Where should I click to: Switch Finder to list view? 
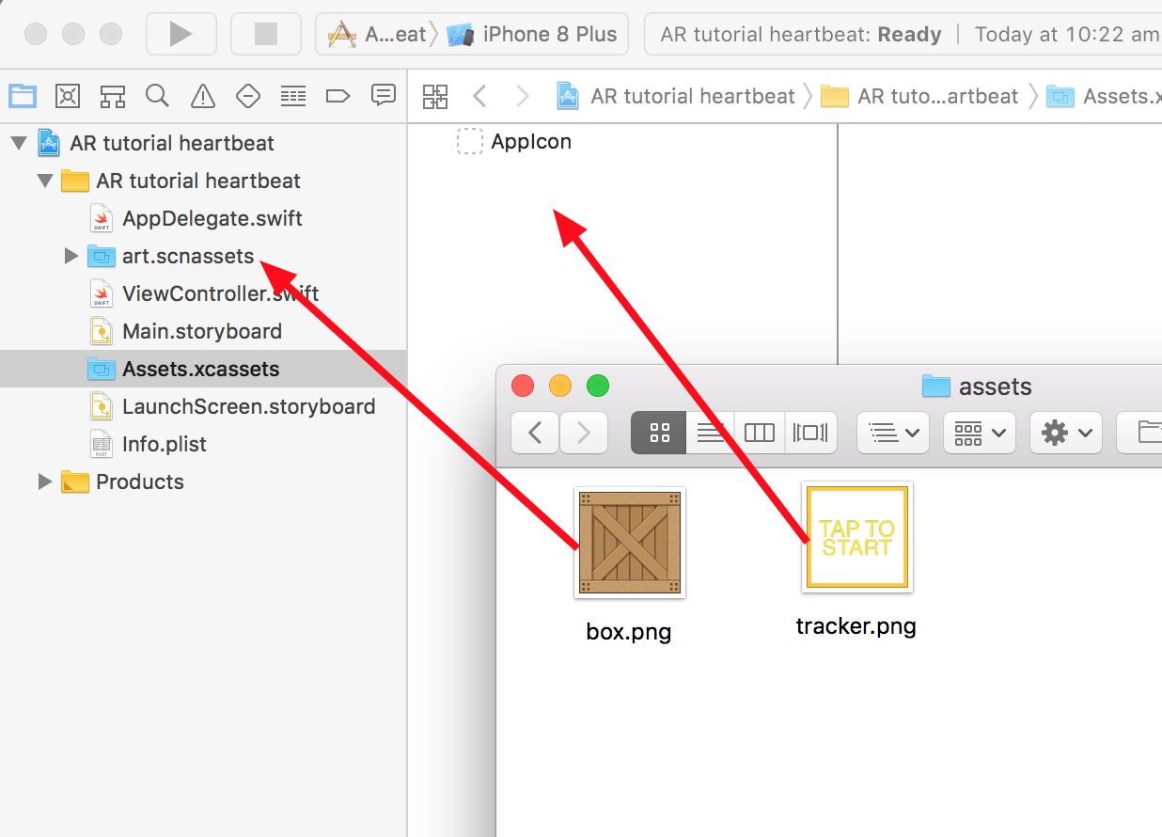click(711, 433)
